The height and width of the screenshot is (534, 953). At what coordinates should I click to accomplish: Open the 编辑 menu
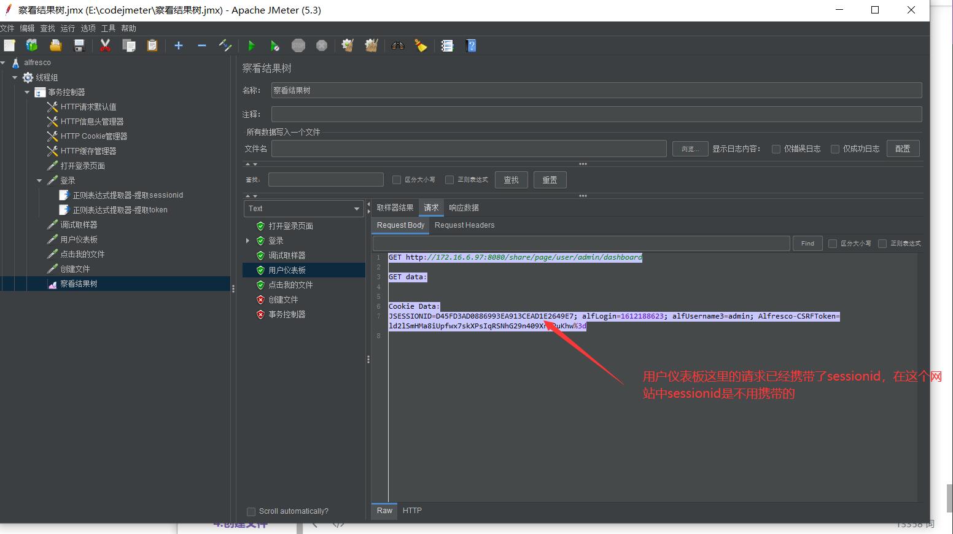click(27, 28)
